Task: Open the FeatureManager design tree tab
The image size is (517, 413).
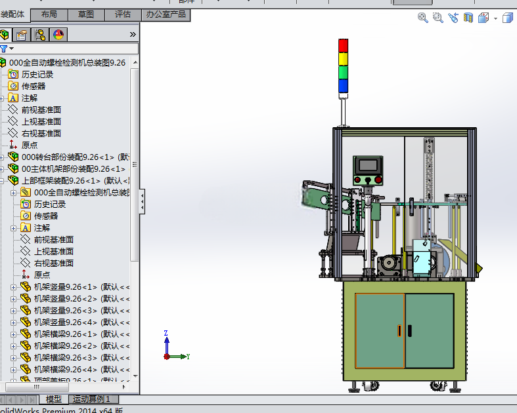Action: (x=5, y=35)
